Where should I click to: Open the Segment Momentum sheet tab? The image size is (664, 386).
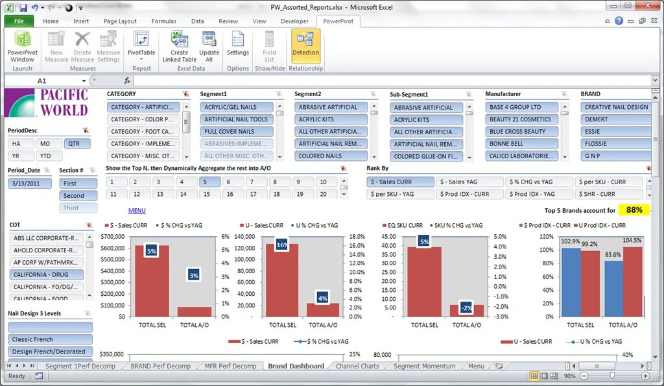pos(424,366)
